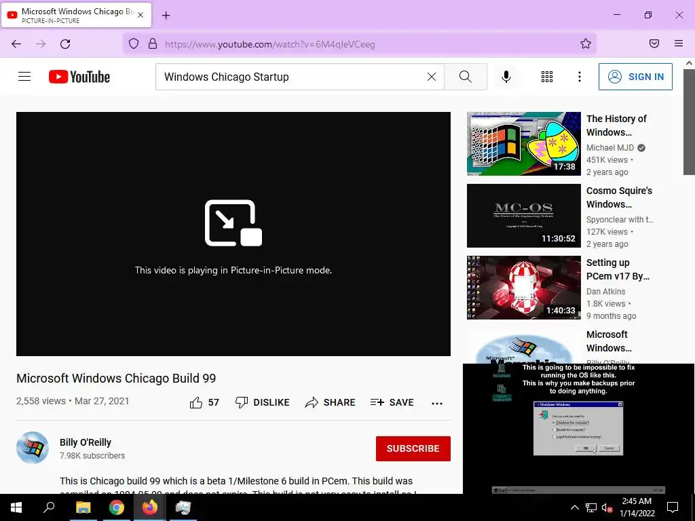The width and height of the screenshot is (695, 521).
Task: Open more actions ellipsis under the video
Action: 437,403
